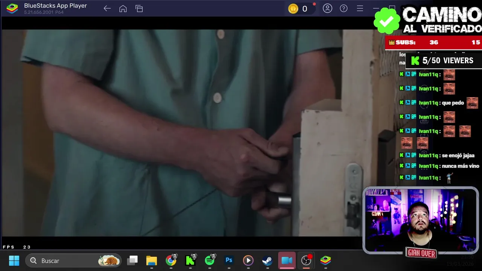Click the streamer webcam thumbnail
This screenshot has height=271, width=482.
pos(421,220)
